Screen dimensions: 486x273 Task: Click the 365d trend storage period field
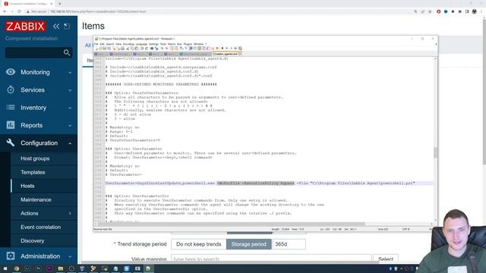289,244
